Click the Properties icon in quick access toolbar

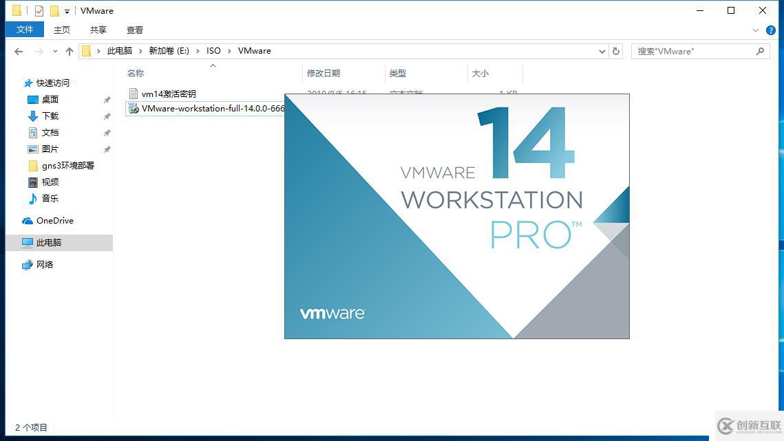coord(39,10)
